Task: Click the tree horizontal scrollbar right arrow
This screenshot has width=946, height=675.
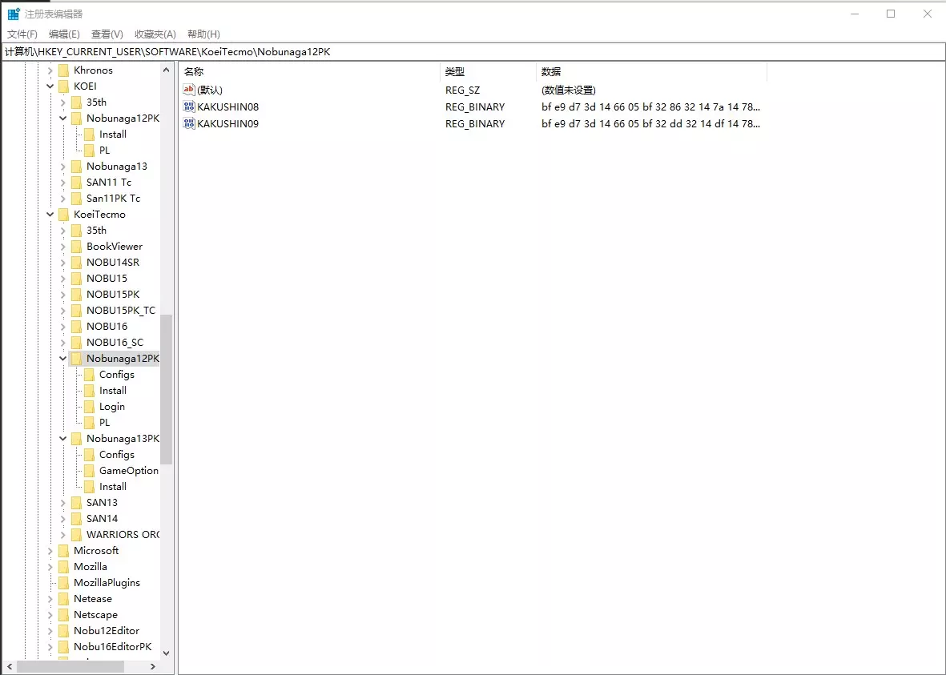Action: (x=153, y=666)
